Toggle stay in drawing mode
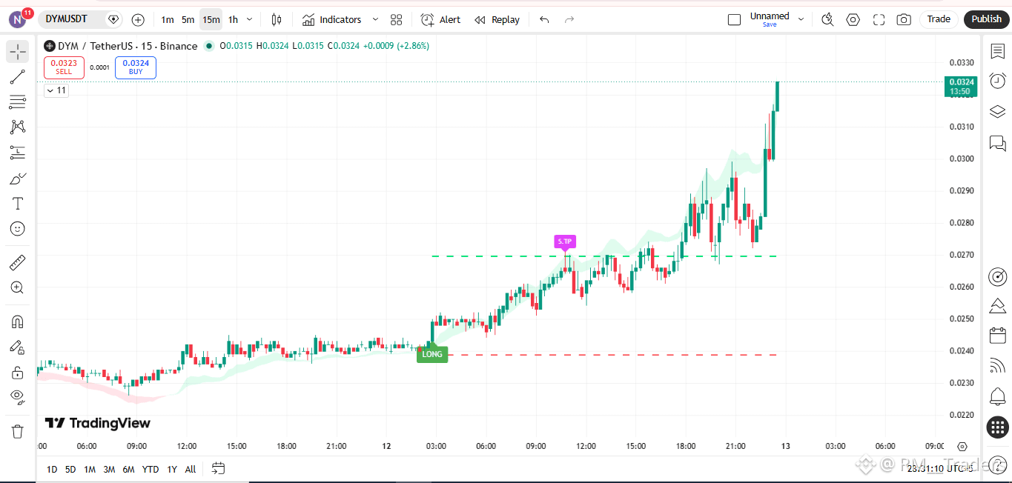The width and height of the screenshot is (1012, 483). 18,347
